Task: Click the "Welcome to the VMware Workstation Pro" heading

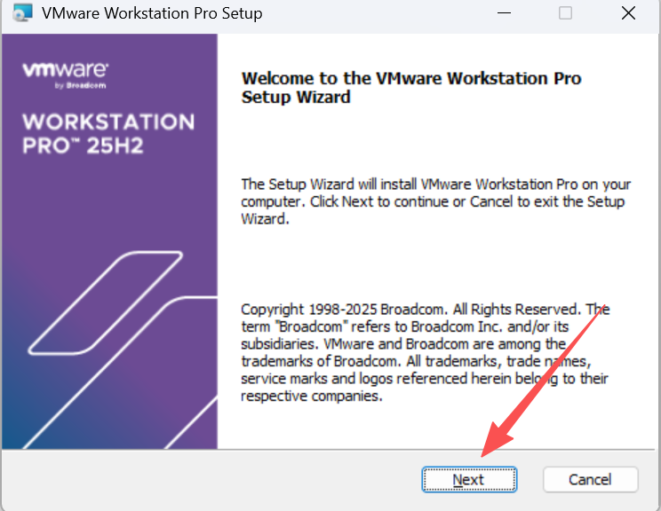Action: click(411, 88)
